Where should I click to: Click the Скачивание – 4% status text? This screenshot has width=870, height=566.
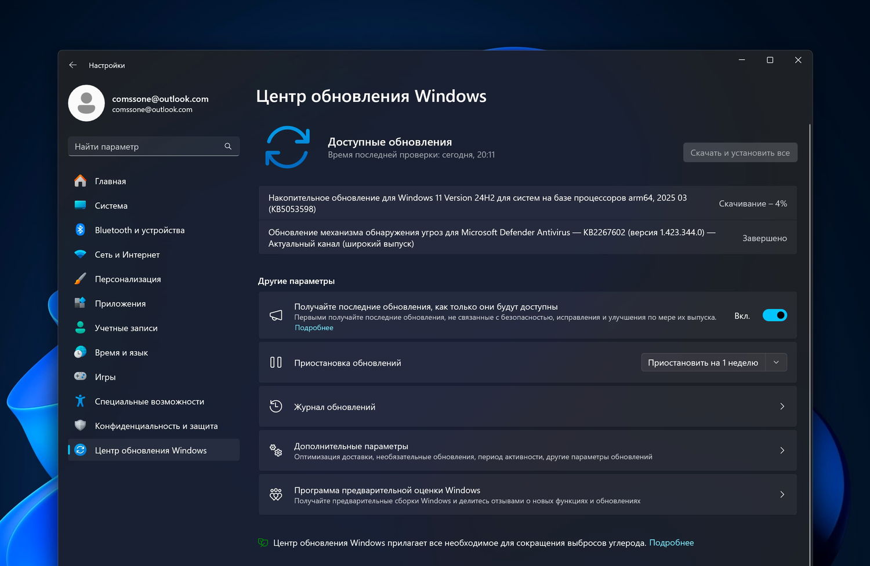pyautogui.click(x=753, y=204)
